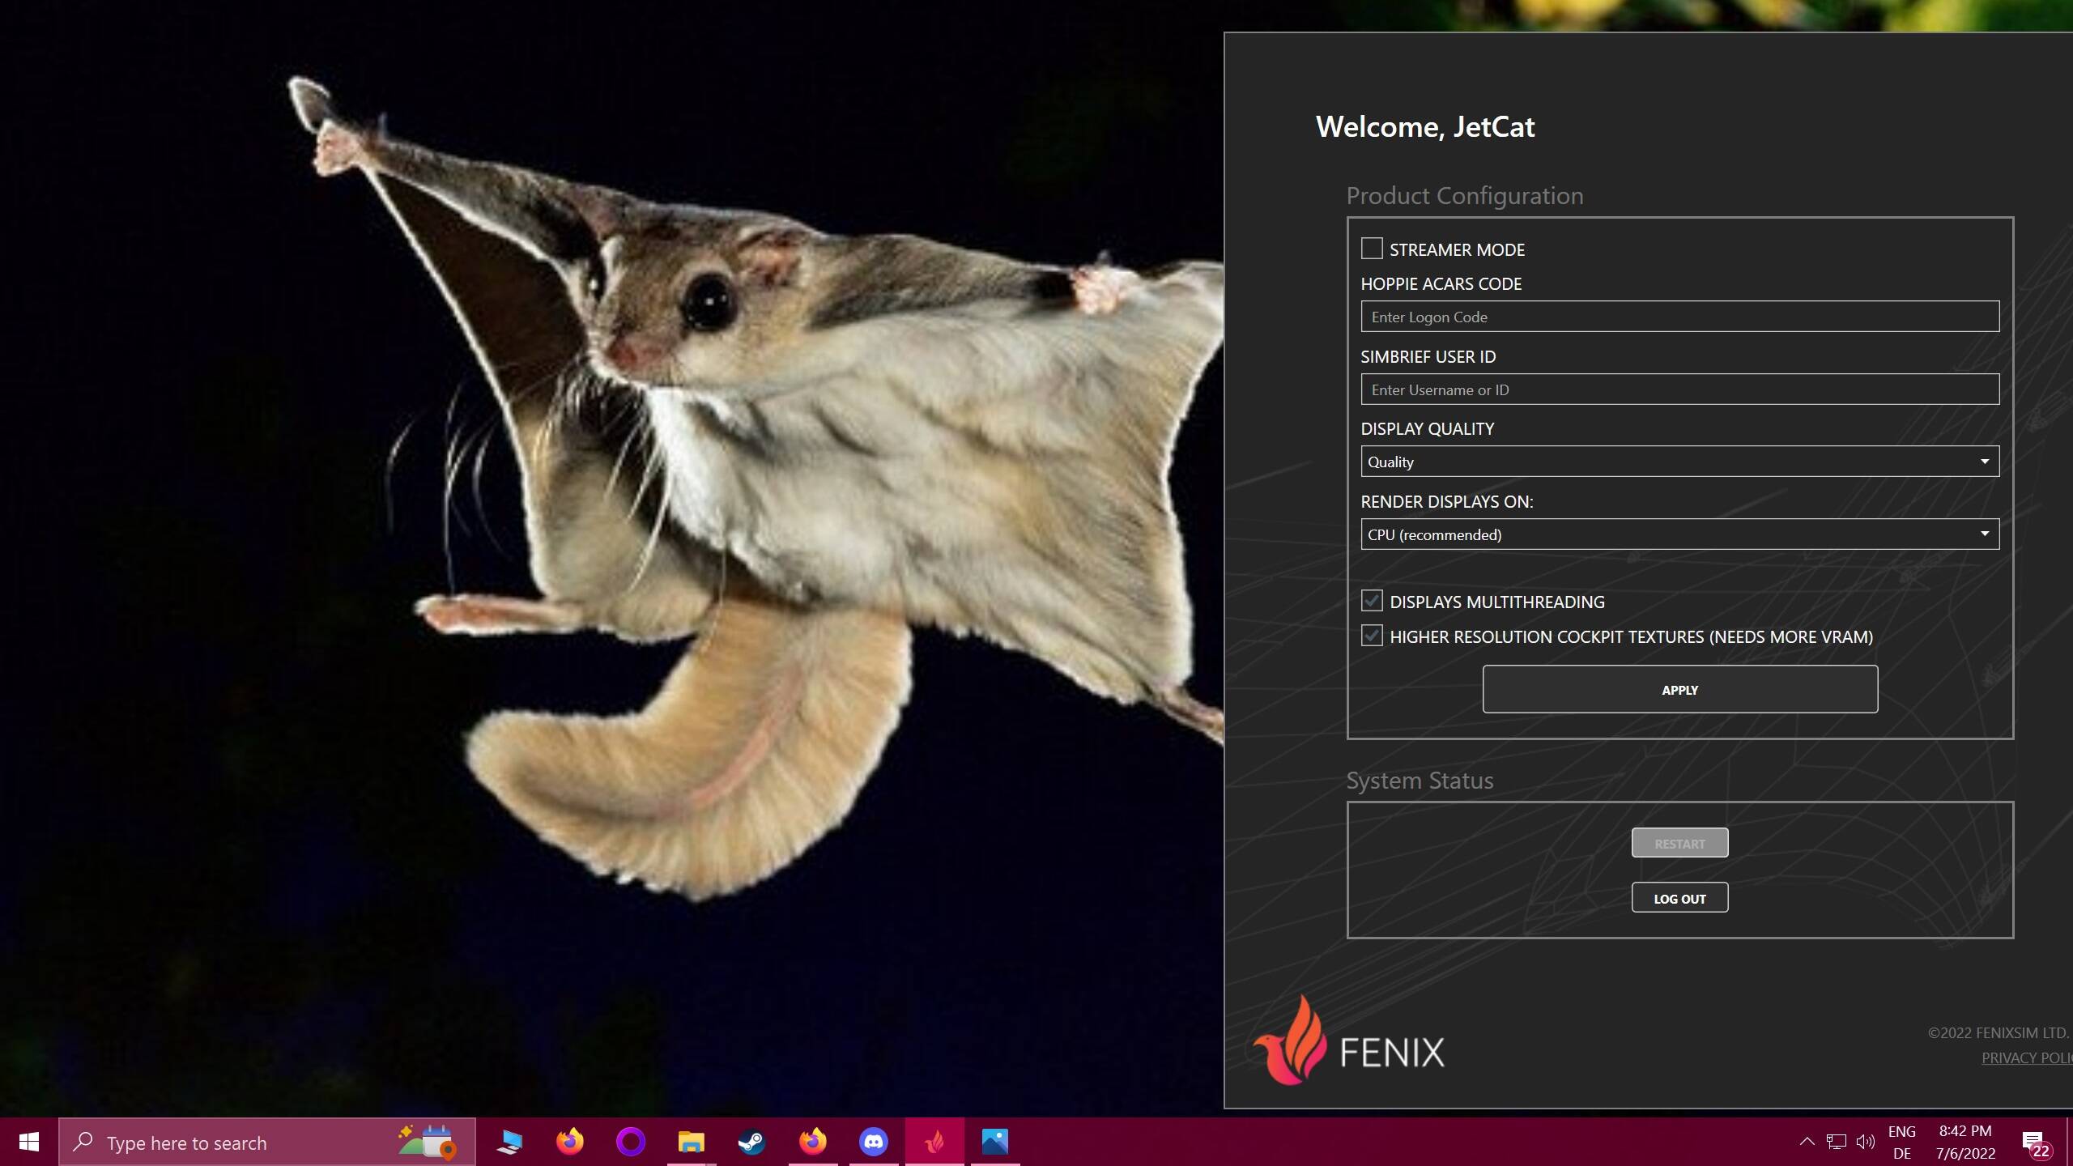Expand the Render Displays On dropdown

[x=1679, y=534]
